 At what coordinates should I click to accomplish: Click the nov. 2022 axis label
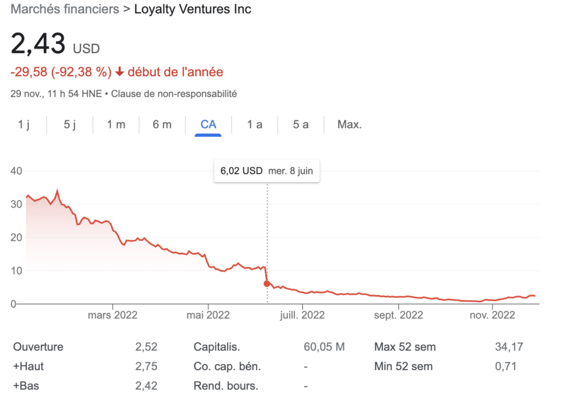tap(490, 315)
